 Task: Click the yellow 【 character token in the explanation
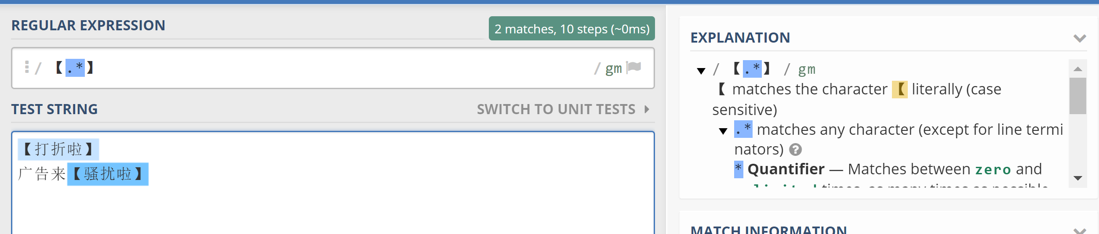(899, 90)
